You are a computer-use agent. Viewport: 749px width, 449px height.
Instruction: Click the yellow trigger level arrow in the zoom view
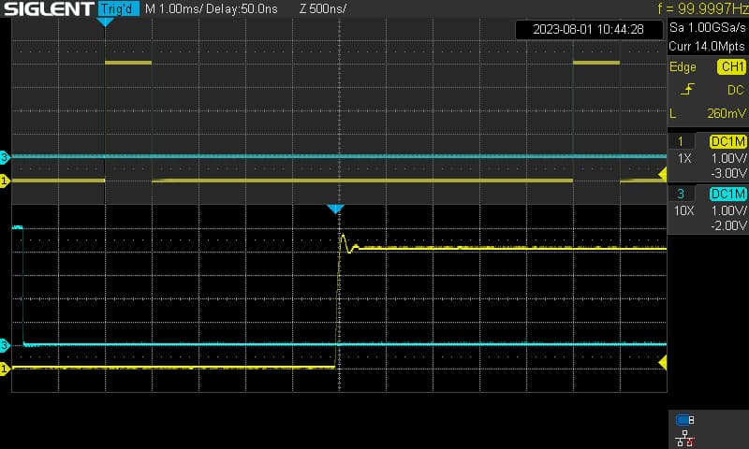663,363
